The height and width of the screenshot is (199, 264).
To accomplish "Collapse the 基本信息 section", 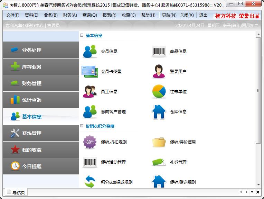I will tap(82, 35).
